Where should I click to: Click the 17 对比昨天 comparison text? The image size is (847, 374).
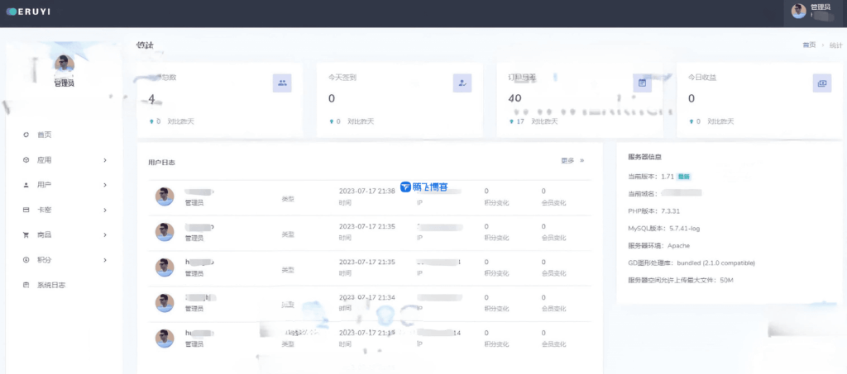pos(536,122)
